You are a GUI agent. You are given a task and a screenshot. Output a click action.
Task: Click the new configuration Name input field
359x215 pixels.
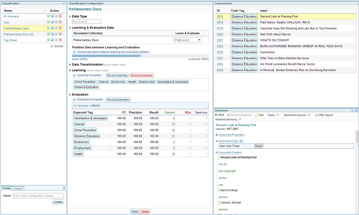click(x=38, y=196)
